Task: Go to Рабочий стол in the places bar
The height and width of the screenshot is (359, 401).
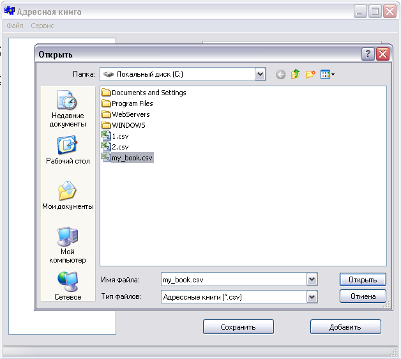Action: coord(68,150)
